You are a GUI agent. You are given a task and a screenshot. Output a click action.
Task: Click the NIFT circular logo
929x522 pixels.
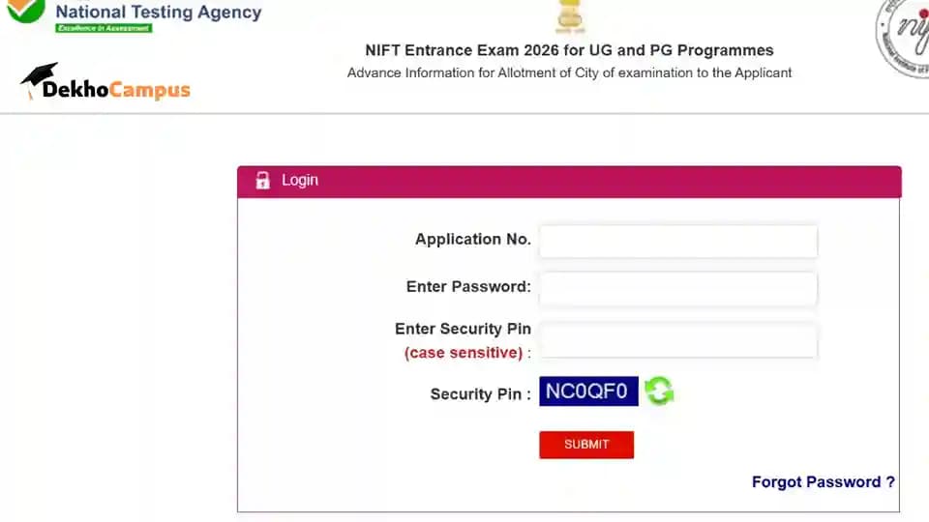click(x=904, y=34)
